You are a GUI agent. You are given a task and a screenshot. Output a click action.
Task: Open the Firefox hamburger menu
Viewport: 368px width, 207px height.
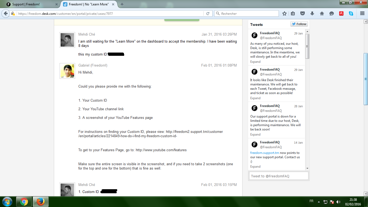pos(362,13)
